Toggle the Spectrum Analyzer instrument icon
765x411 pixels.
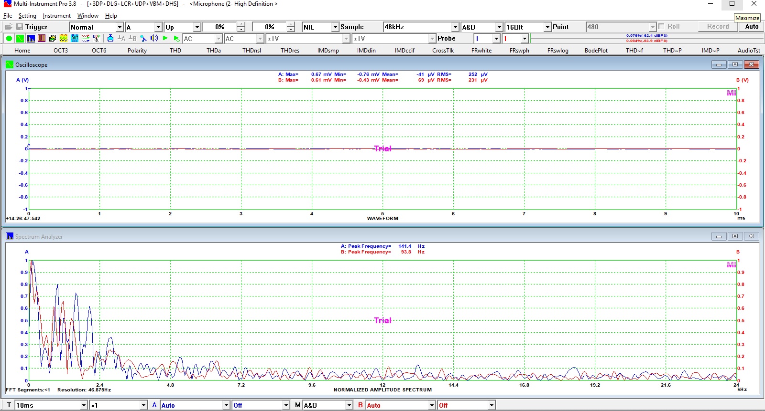click(x=31, y=39)
